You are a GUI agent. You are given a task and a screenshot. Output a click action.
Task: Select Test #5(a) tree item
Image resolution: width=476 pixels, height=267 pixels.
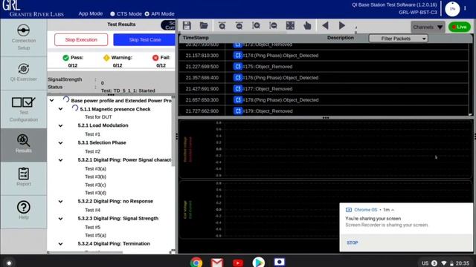coord(95,235)
